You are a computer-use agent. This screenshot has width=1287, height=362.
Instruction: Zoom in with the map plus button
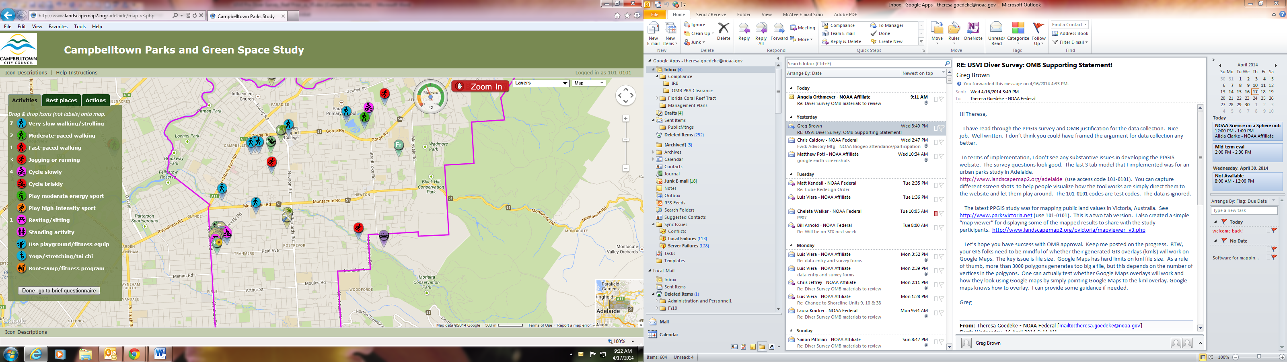click(x=625, y=119)
